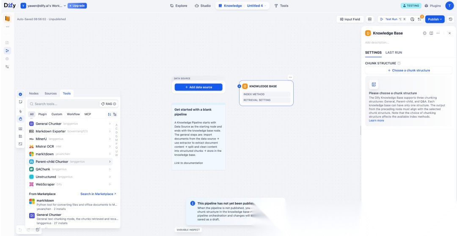Viewport: 457px width, 236px height.
Task: Open the run history clock icon beside Test Run
Action: coord(412,19)
